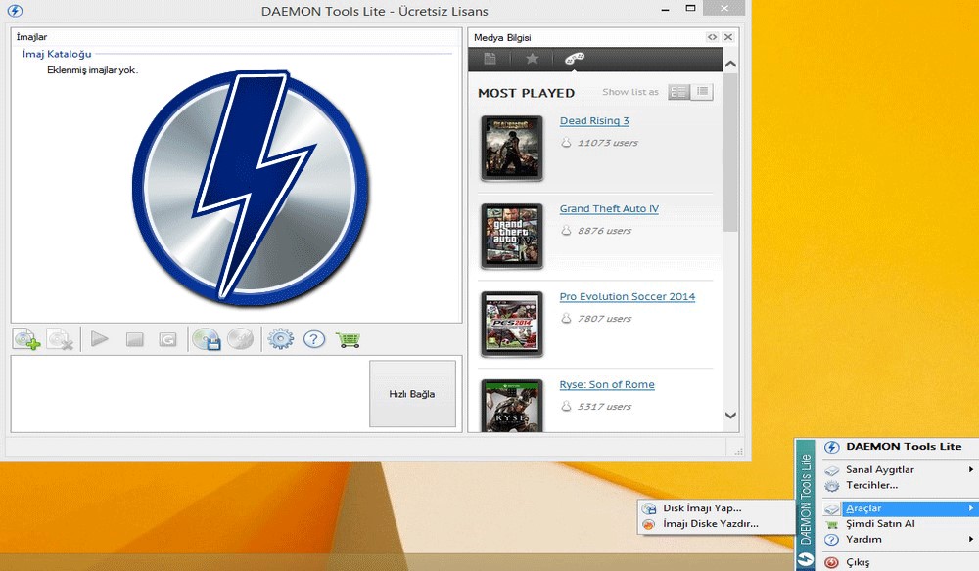Viewport: 979px width, 571px height.
Task: Expand Yardım submenu
Action: point(899,539)
